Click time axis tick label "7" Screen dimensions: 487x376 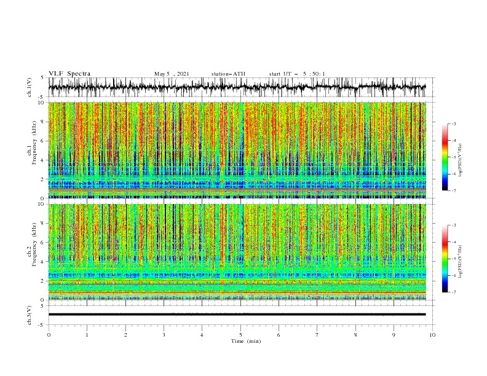click(317, 335)
